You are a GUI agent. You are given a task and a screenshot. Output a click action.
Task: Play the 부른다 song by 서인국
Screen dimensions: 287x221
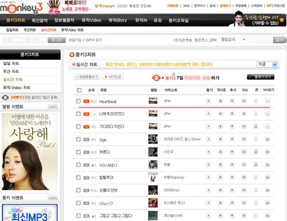click(x=208, y=152)
